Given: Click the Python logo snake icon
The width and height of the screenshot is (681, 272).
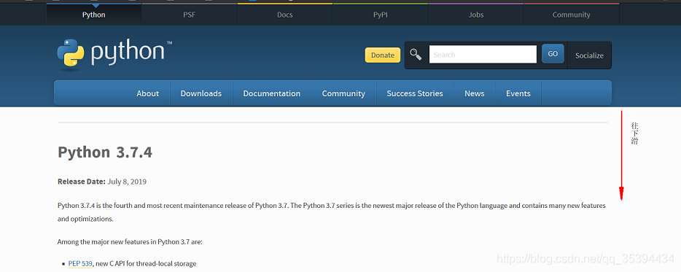Looking at the screenshot, I should (x=70, y=54).
